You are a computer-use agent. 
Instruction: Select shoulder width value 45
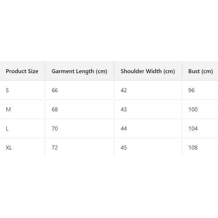[x=124, y=148]
